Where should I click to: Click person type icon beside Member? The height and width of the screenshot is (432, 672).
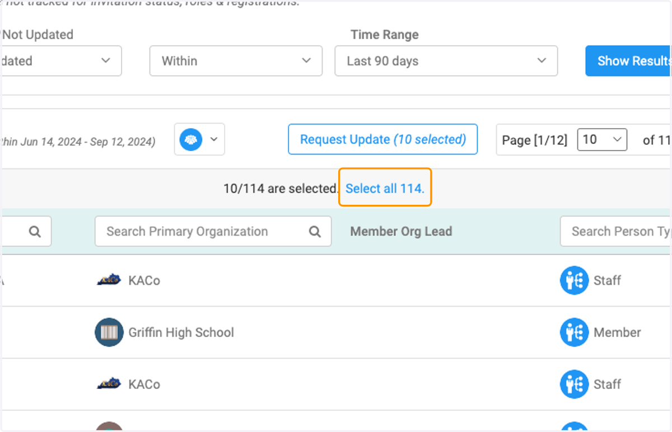pyautogui.click(x=575, y=332)
